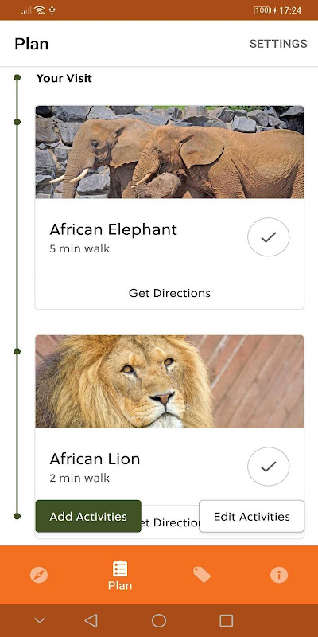Tap the battery indicator in status bar
The height and width of the screenshot is (637, 318).
[x=262, y=10]
